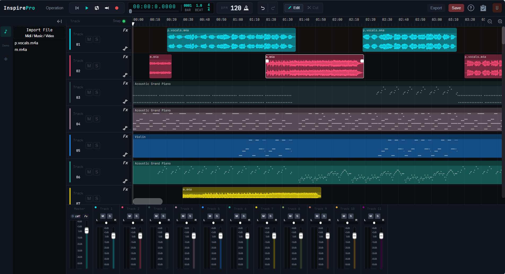Image resolution: width=505 pixels, height=274 pixels.
Task: Mute Track 01 in the track list
Action: (89, 40)
